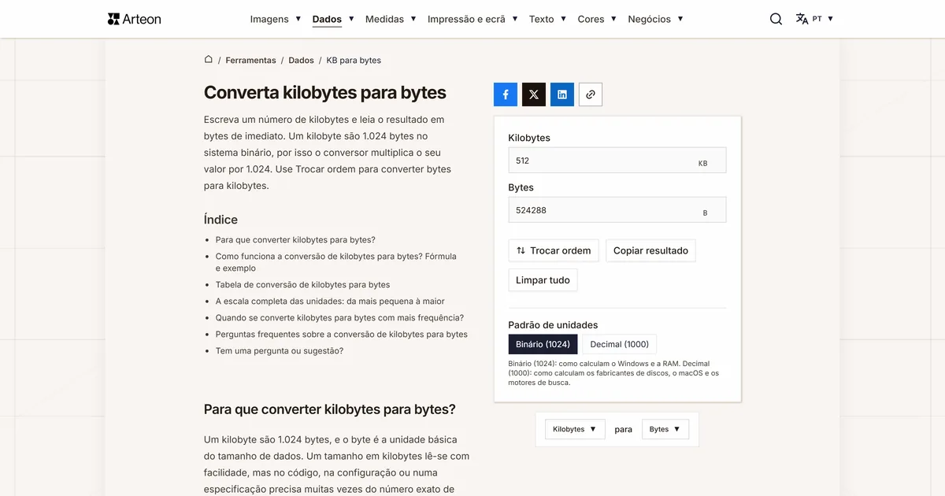Click the Padrão de unidades label
This screenshot has width=945, height=496.
tap(553, 324)
